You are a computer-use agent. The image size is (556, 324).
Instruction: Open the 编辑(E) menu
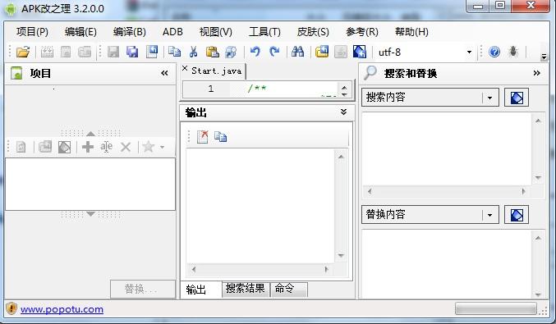[x=80, y=32]
